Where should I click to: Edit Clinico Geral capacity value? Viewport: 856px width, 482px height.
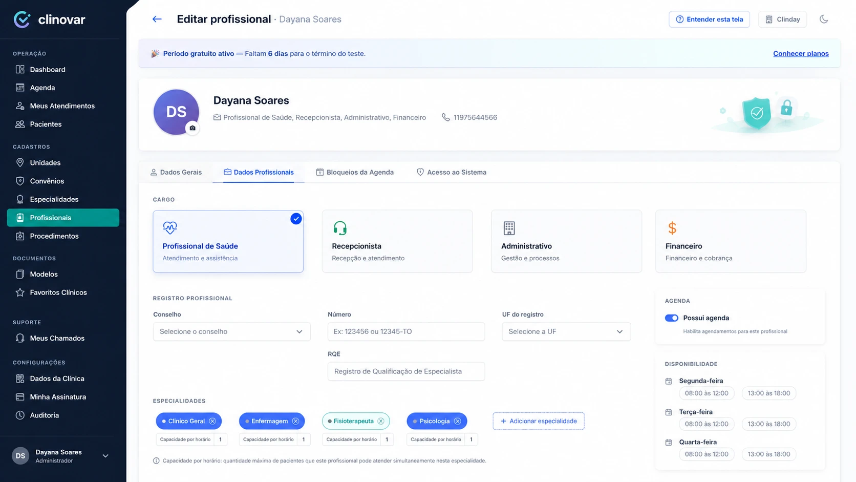221,439
